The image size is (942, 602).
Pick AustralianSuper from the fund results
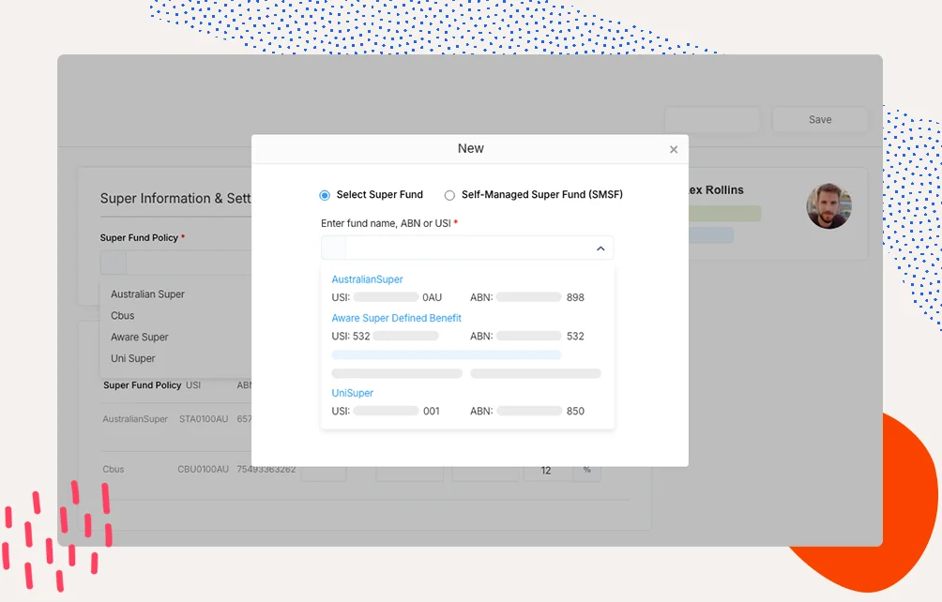pyautogui.click(x=367, y=279)
